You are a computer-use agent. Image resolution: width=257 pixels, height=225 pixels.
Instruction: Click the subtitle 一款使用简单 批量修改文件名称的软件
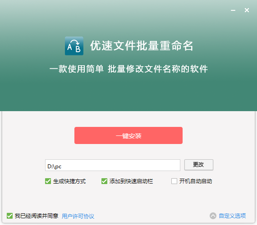coord(128,69)
